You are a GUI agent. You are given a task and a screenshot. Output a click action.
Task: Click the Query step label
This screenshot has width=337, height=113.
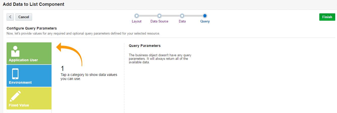pyautogui.click(x=205, y=21)
